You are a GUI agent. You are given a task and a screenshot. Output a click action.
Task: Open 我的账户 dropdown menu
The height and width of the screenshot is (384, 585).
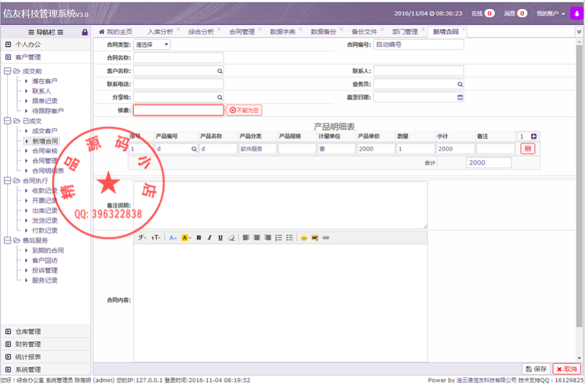[551, 14]
